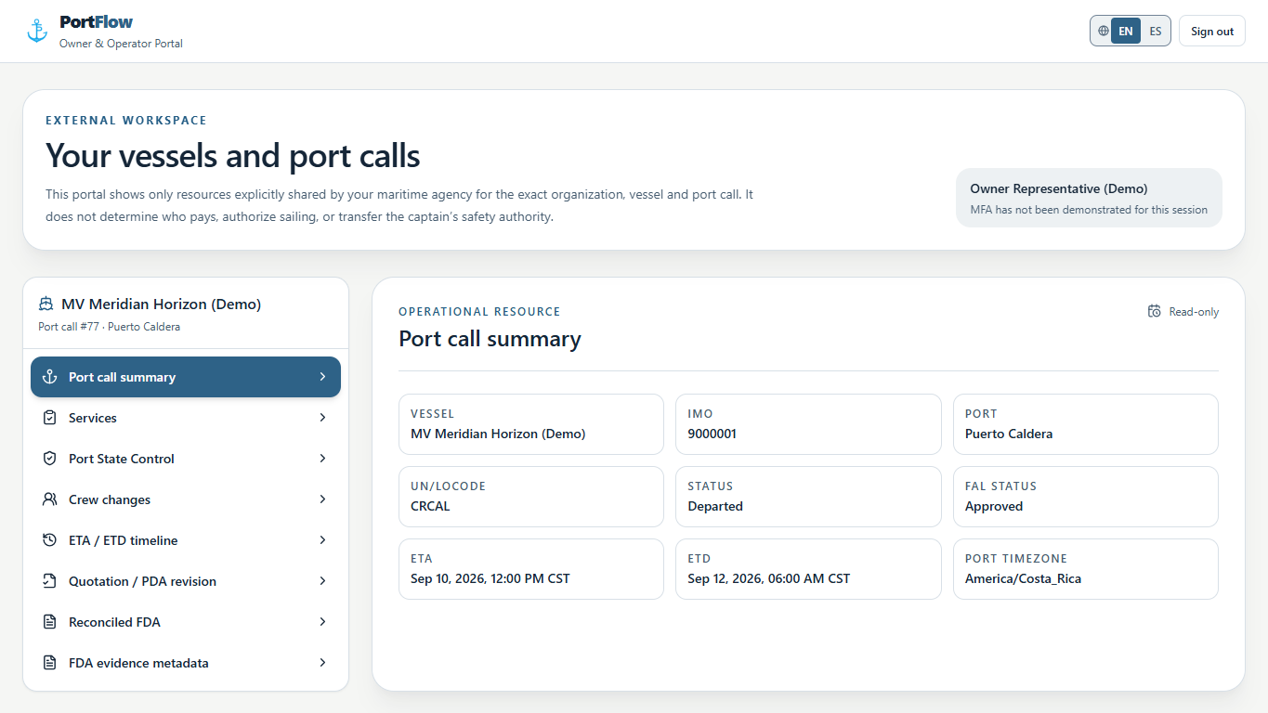Open Reconciled FDA section
This screenshot has height=713, width=1268.
[x=186, y=622]
